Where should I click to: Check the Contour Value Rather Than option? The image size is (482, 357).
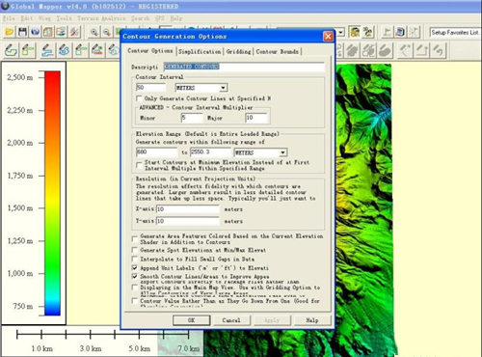(x=135, y=301)
